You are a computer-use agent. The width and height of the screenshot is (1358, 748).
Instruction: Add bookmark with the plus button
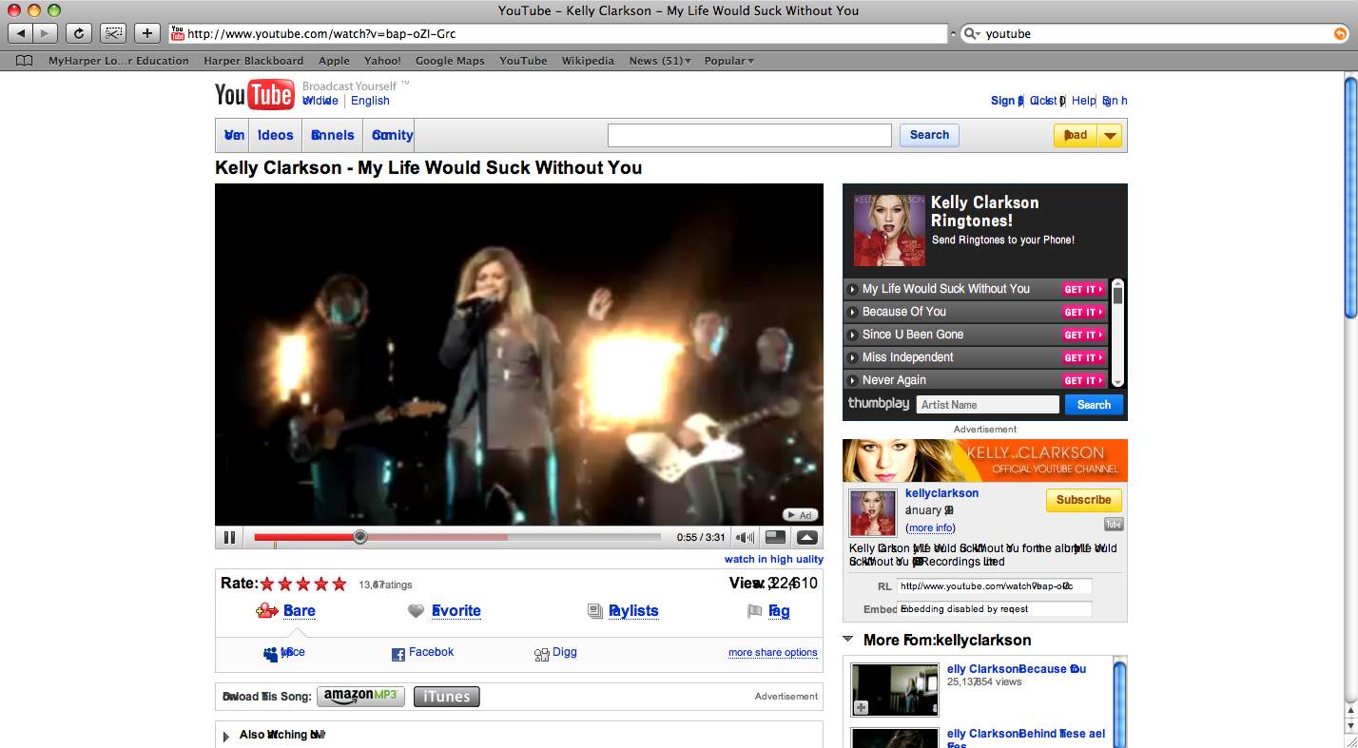tap(146, 33)
